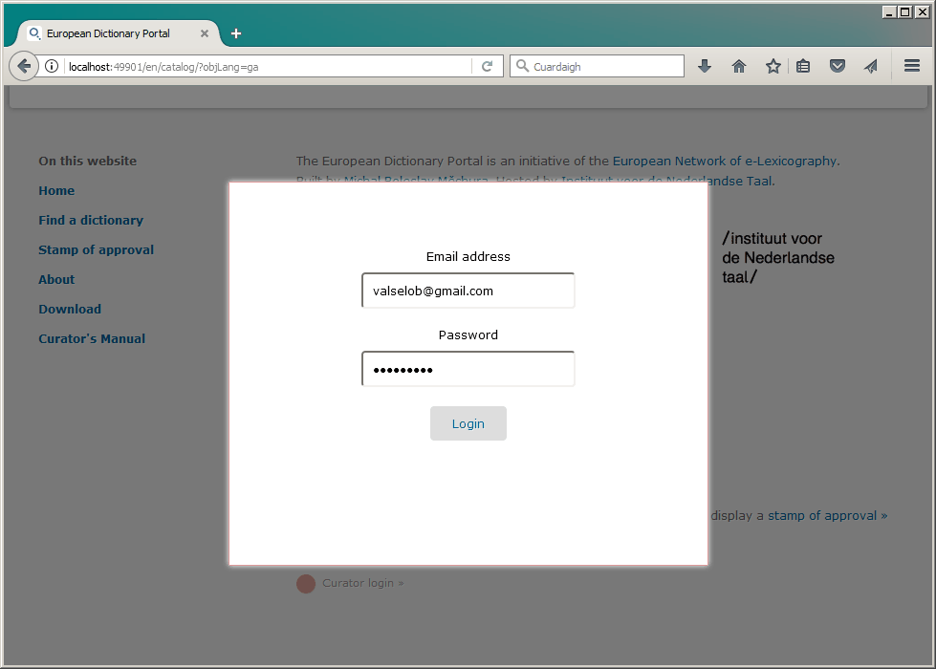Bookmark this page with the star icon

[773, 66]
